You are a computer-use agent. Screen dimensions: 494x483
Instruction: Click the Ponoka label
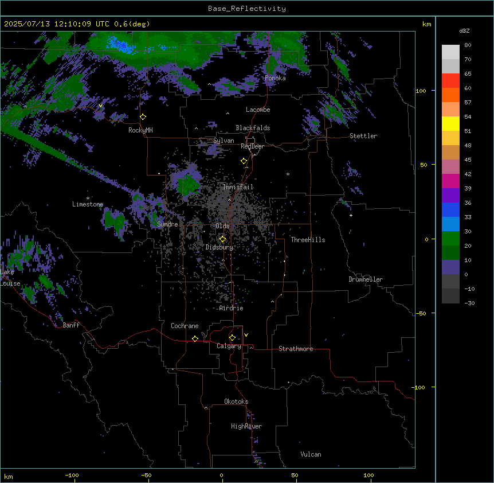275,78
